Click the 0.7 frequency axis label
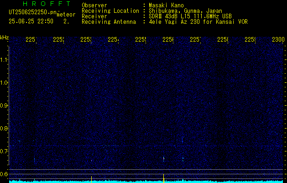Image resolution: width=287 pixels, height=183 pixels. [4, 151]
